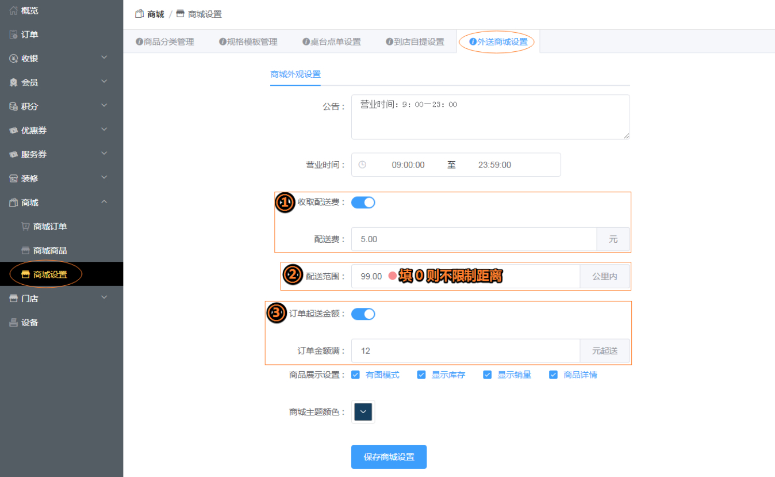Open the 商品分类管理 tab
Image resolution: width=775 pixels, height=477 pixels.
(165, 41)
